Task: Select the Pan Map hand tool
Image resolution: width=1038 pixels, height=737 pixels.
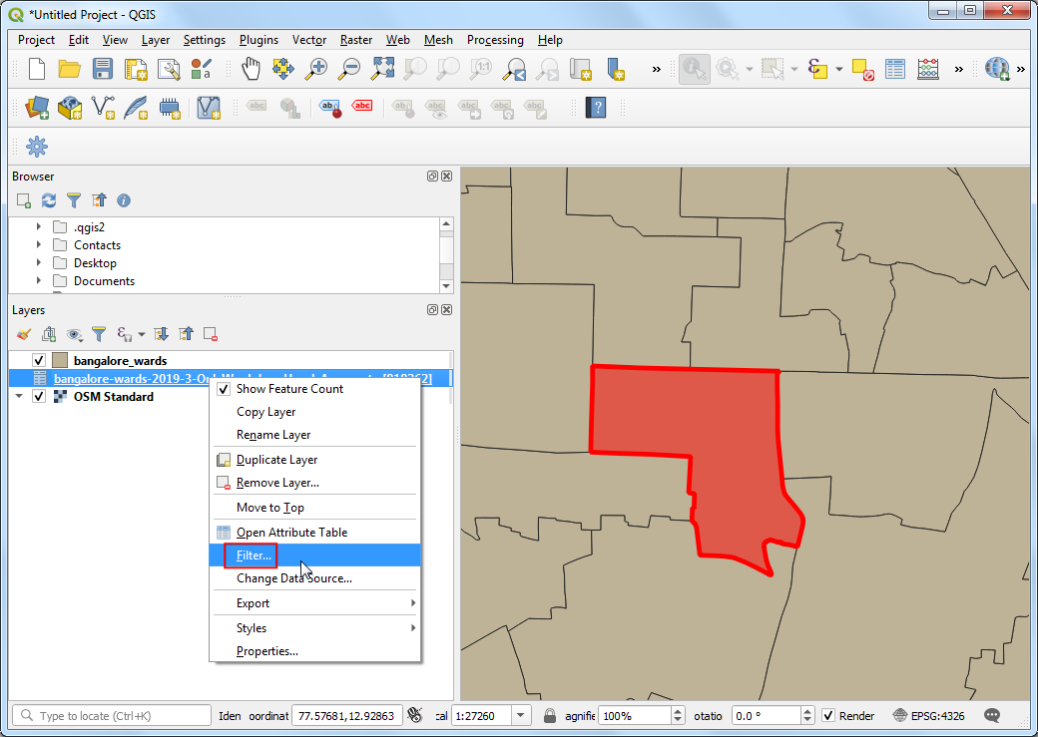Action: click(x=251, y=69)
